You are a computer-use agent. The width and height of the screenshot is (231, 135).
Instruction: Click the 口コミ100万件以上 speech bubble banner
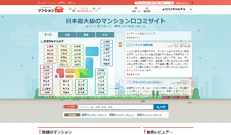[84, 10]
